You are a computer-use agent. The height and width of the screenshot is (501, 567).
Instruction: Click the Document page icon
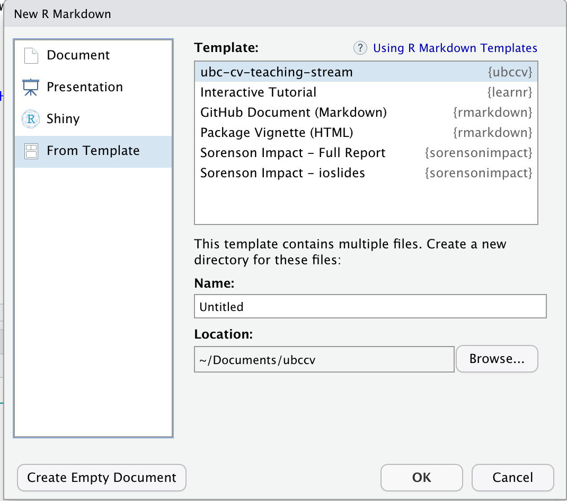point(31,55)
